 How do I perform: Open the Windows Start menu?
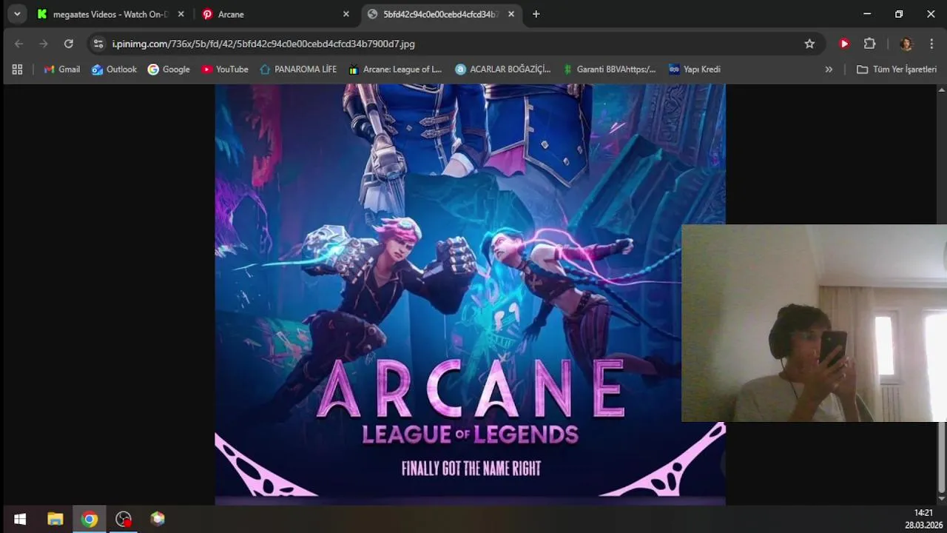20,519
